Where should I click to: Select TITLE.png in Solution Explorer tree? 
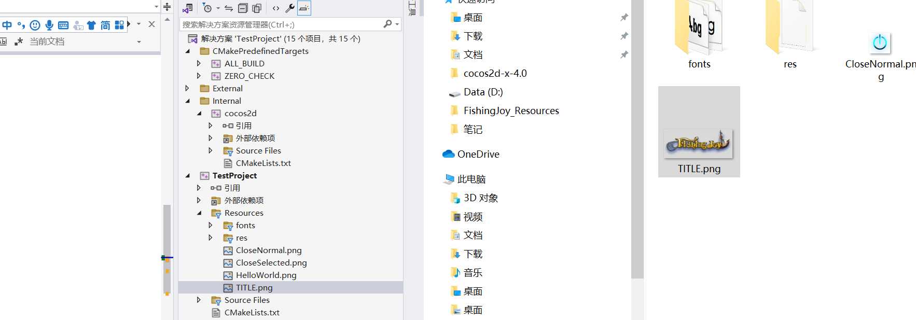(x=254, y=287)
